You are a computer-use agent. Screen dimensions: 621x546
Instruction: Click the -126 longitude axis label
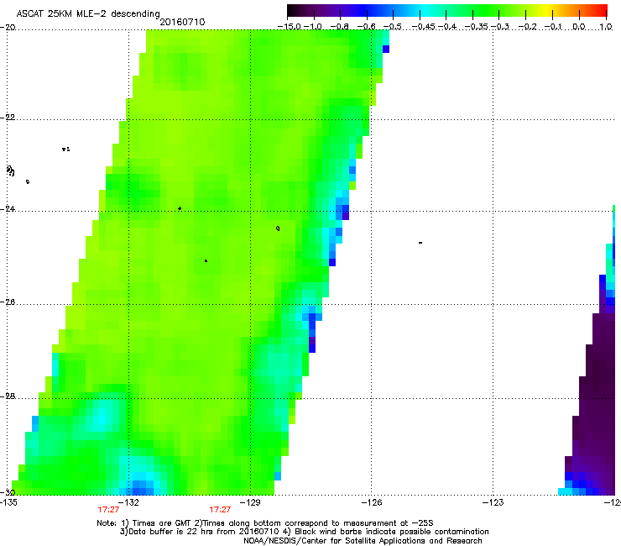click(371, 502)
